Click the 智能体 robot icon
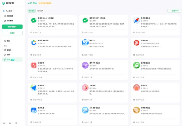The width and height of the screenshot is (182, 126). 5,50
